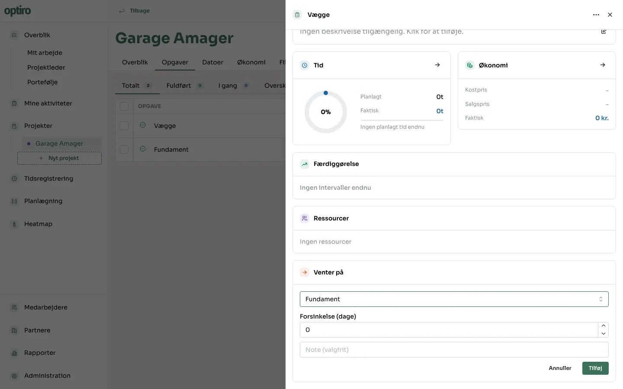Select the Fuldført filter tab
The width and height of the screenshot is (623, 389).
[x=179, y=86]
